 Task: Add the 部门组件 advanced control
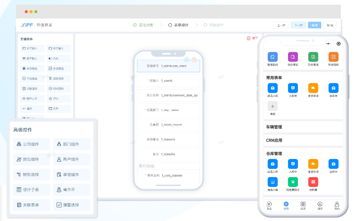[x=72, y=144]
